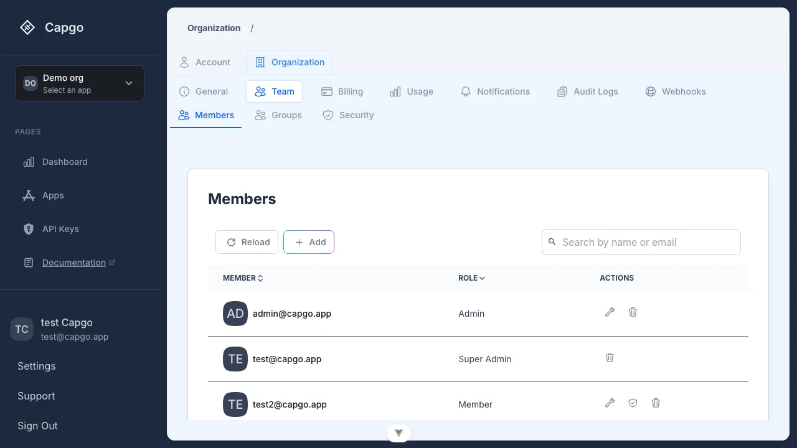Image resolution: width=797 pixels, height=448 pixels.
Task: Focus the Search by name or email field
Action: click(x=641, y=242)
